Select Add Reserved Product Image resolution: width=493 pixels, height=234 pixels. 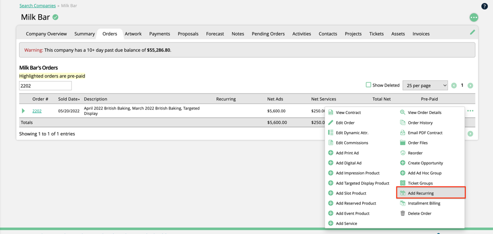point(356,203)
